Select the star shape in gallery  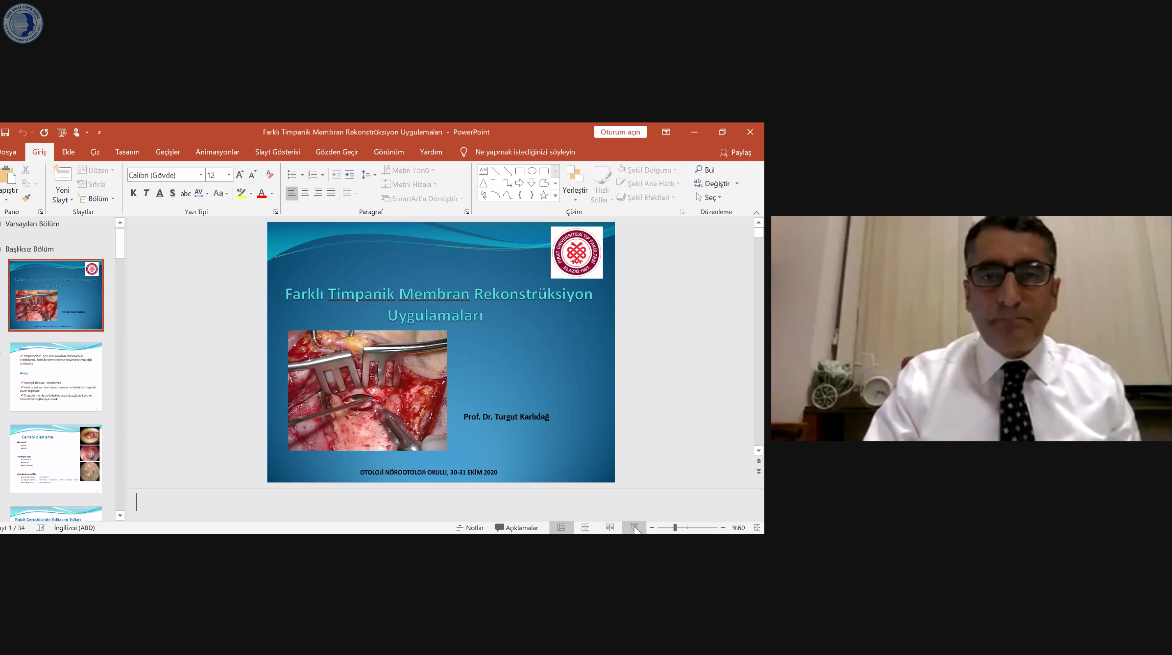pos(544,196)
